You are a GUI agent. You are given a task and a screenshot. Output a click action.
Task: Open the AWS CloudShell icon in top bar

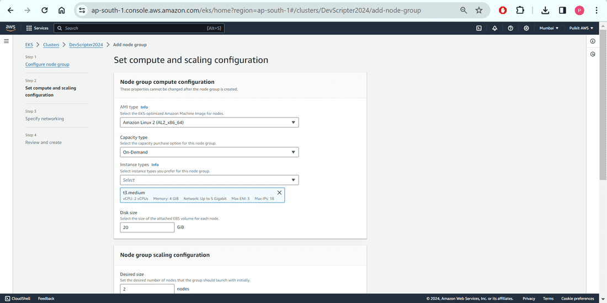(479, 28)
